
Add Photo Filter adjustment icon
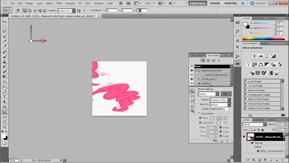click(x=273, y=64)
